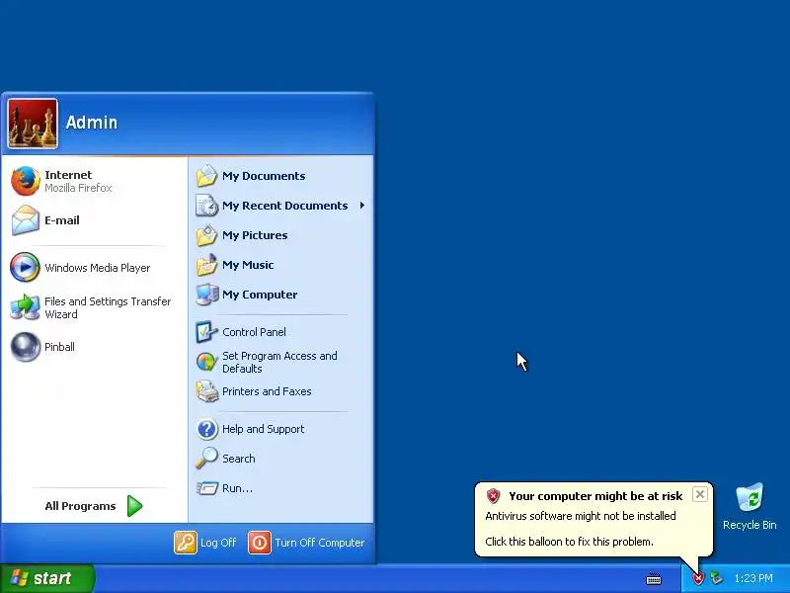Click the 'Run...' label text

click(237, 488)
